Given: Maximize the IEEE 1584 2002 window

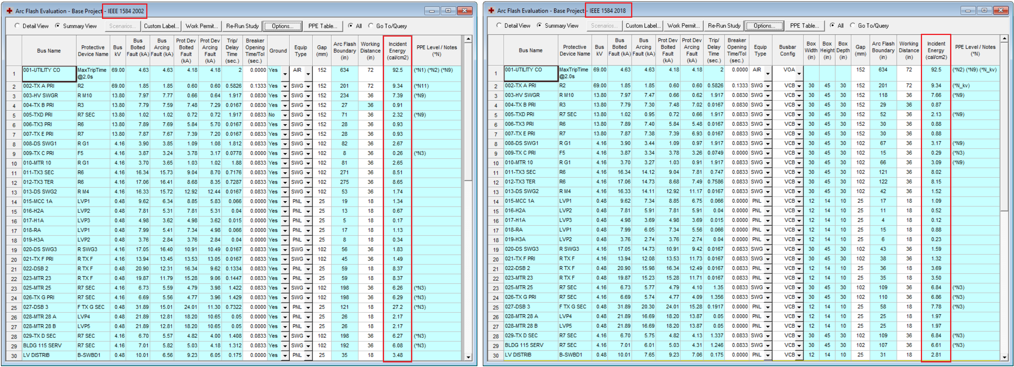Looking at the screenshot, I should coord(448,11).
